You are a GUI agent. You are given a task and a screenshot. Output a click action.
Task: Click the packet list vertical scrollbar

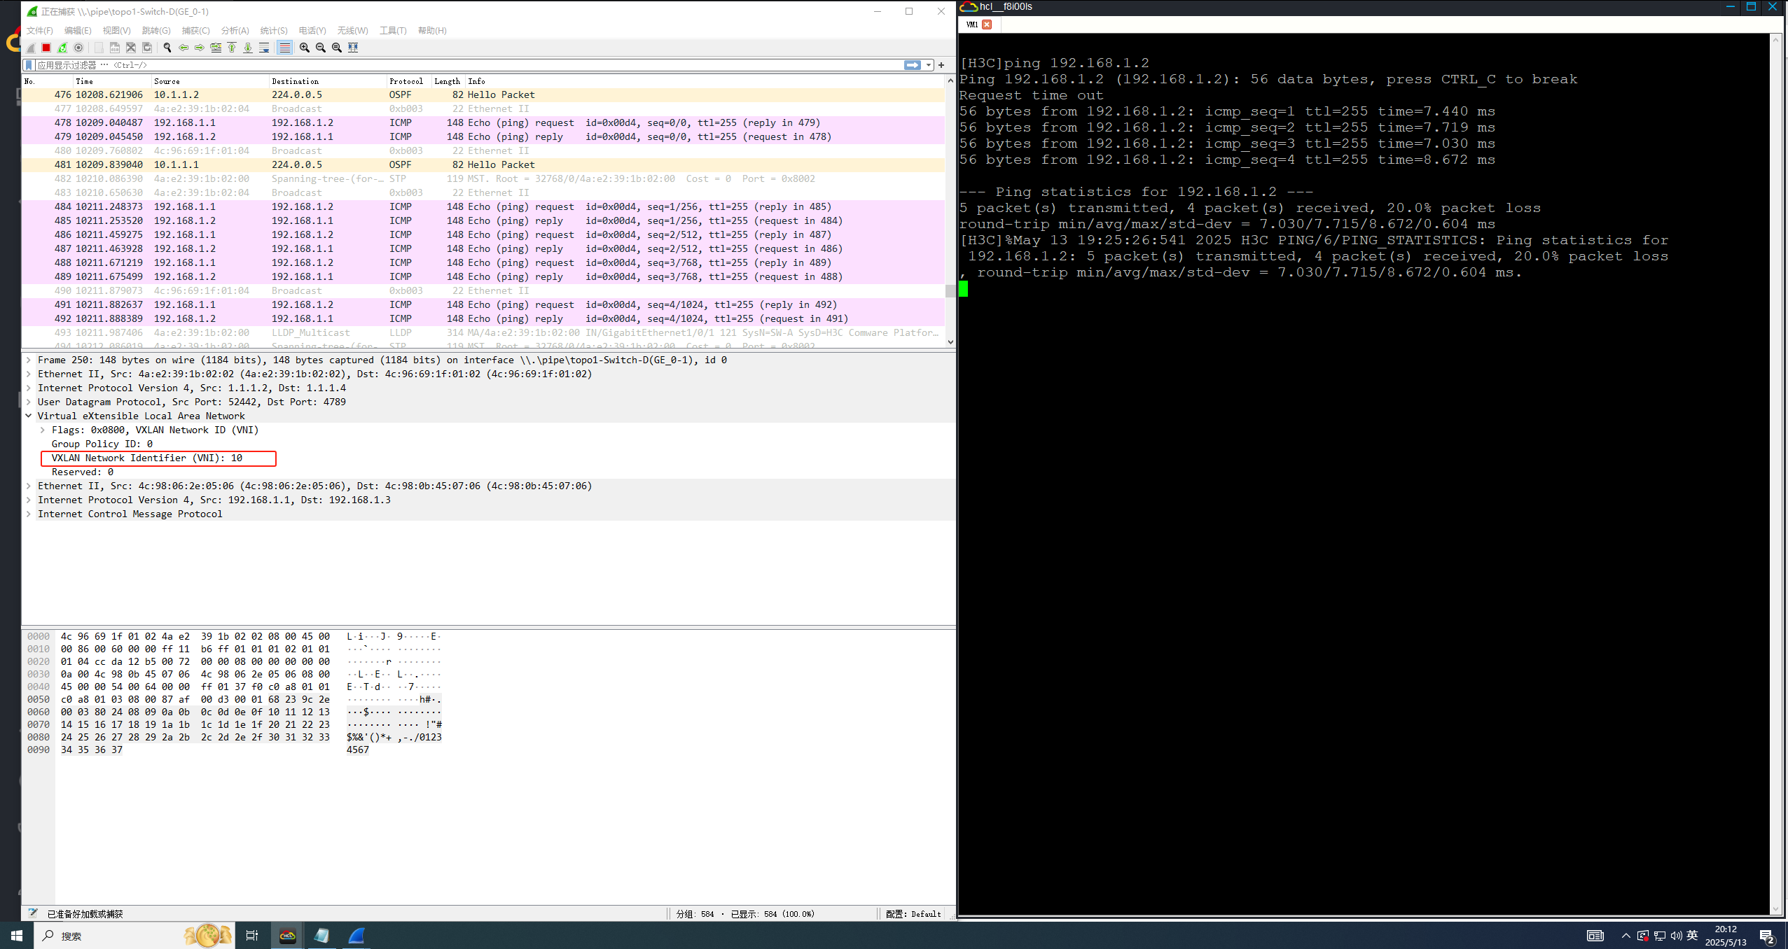click(x=950, y=210)
